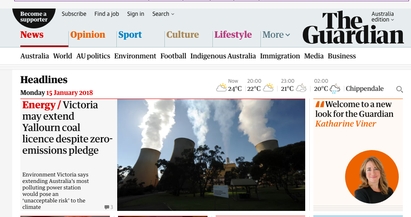Switch to the Opinion section tab
411x217 pixels.
[x=87, y=35]
